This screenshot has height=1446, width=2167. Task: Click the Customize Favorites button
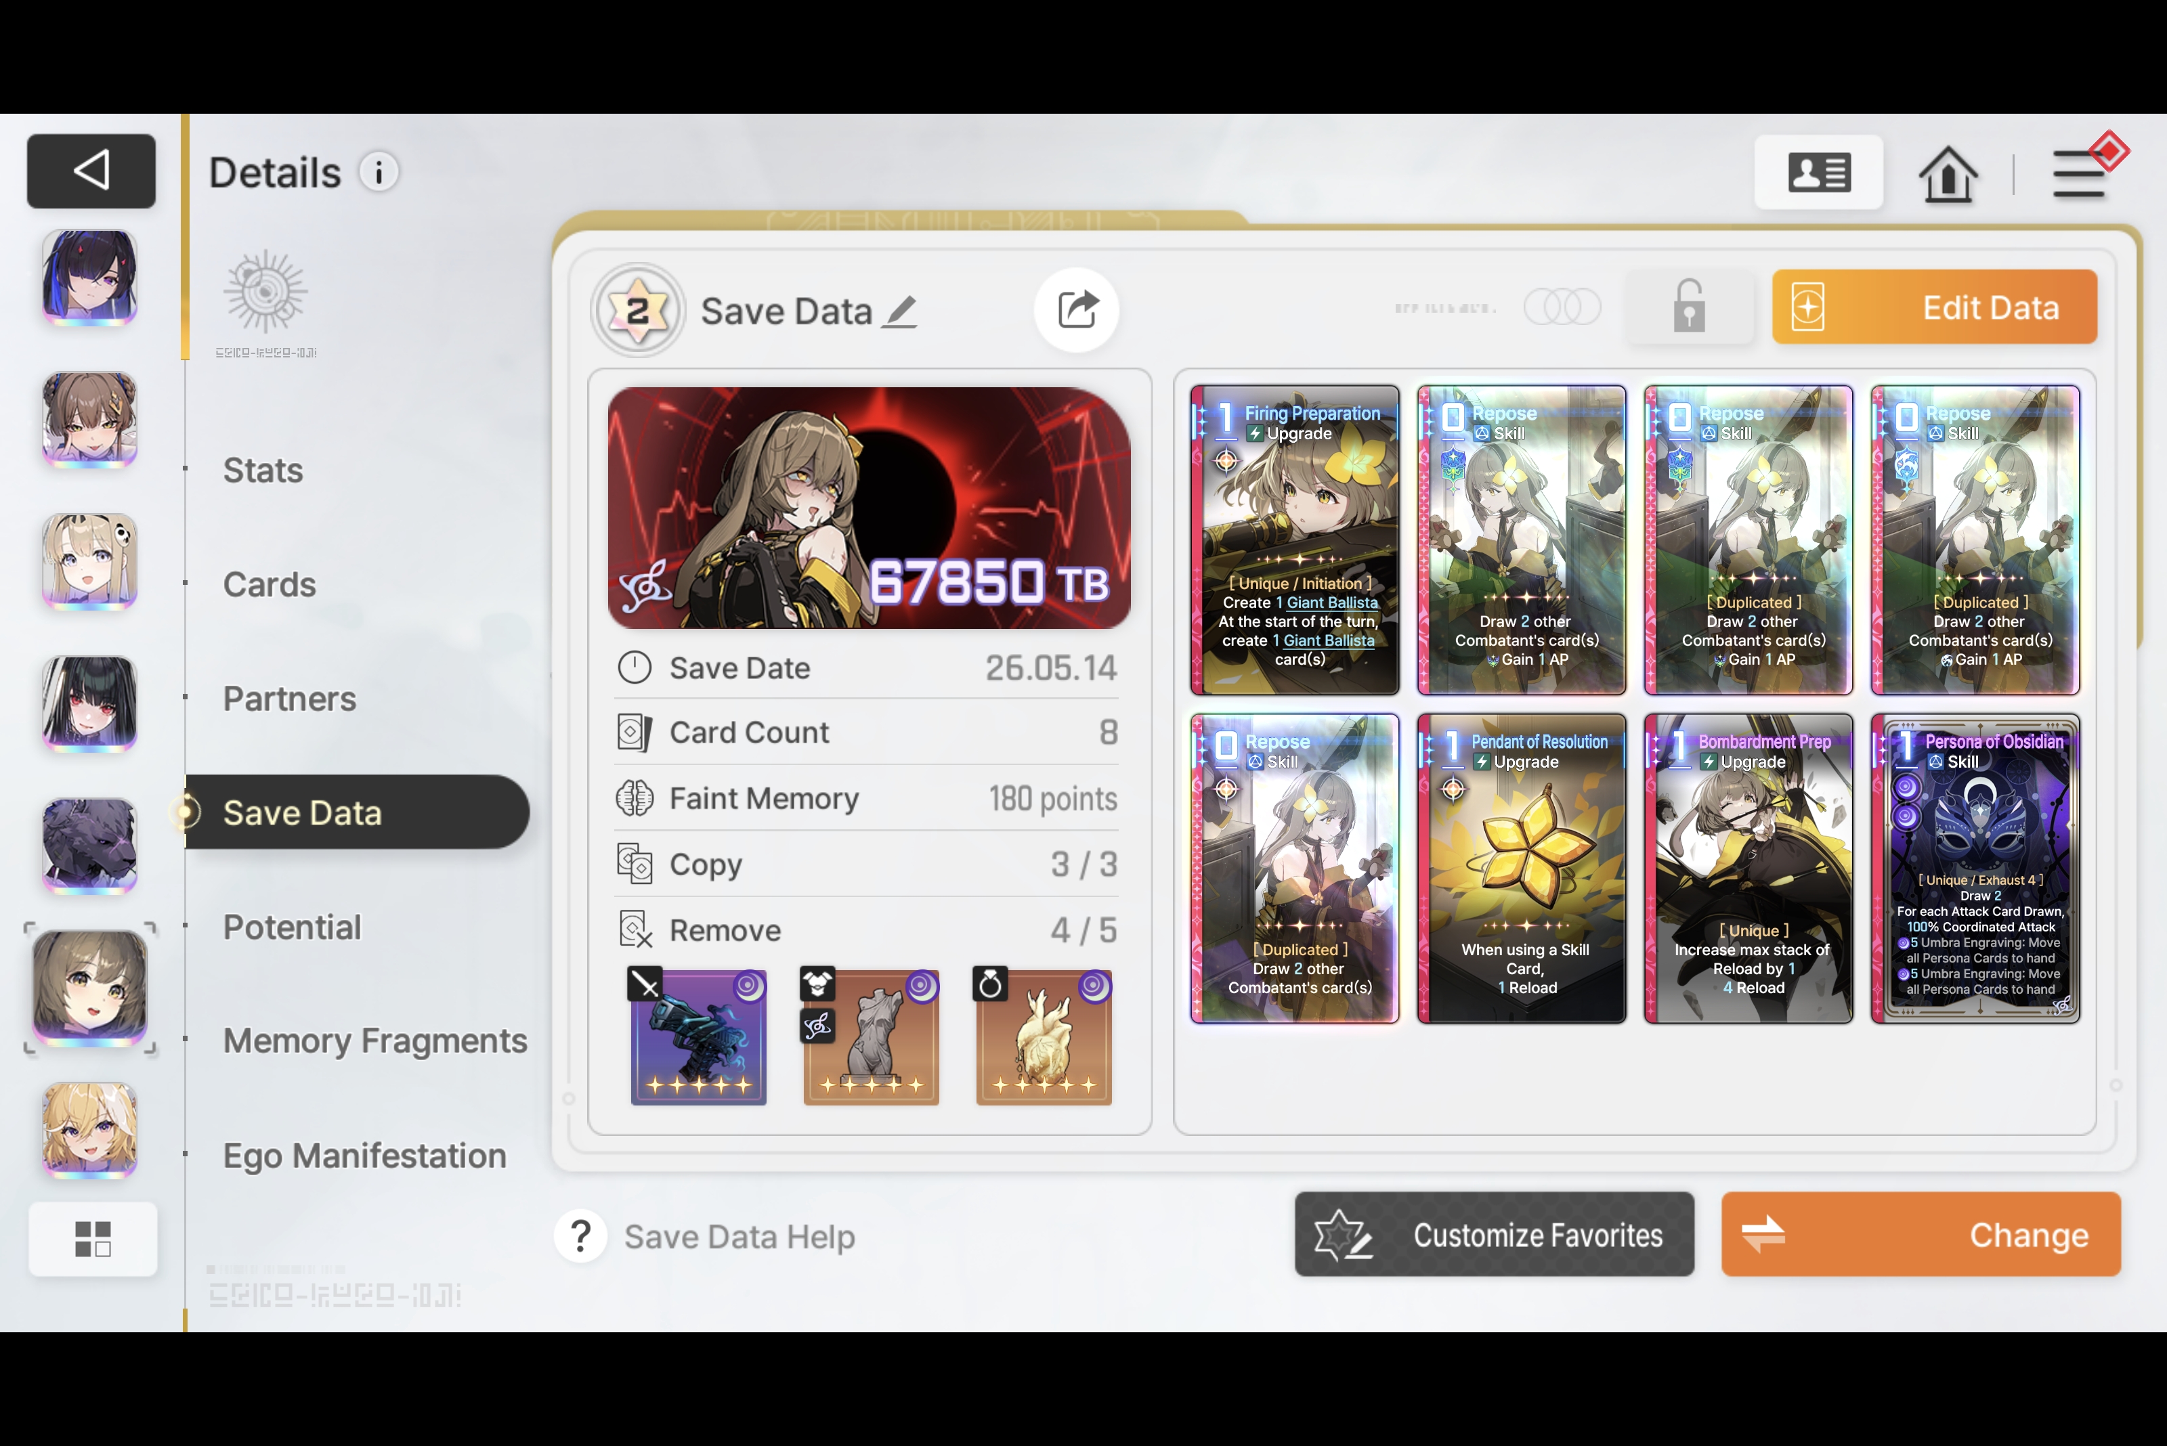click(1494, 1234)
